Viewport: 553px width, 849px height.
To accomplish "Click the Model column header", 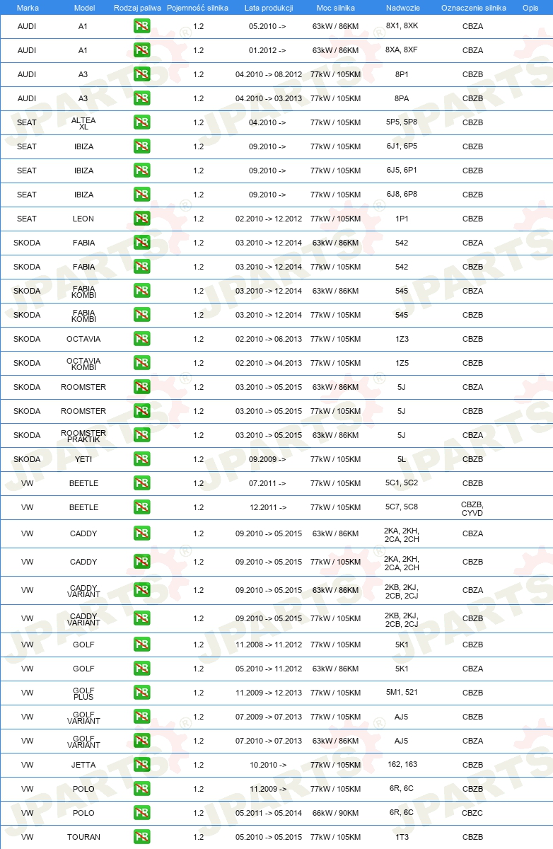I will point(84,8).
